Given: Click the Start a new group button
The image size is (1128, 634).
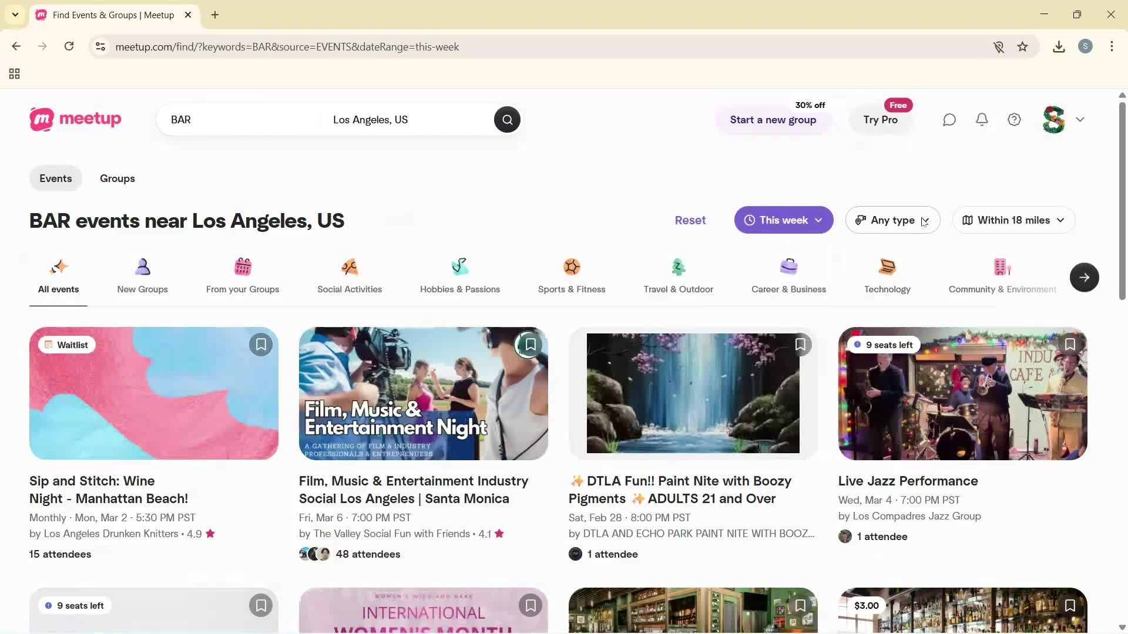Looking at the screenshot, I should click(773, 120).
